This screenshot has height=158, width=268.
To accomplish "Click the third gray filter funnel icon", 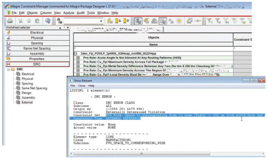I will tap(226, 21).
